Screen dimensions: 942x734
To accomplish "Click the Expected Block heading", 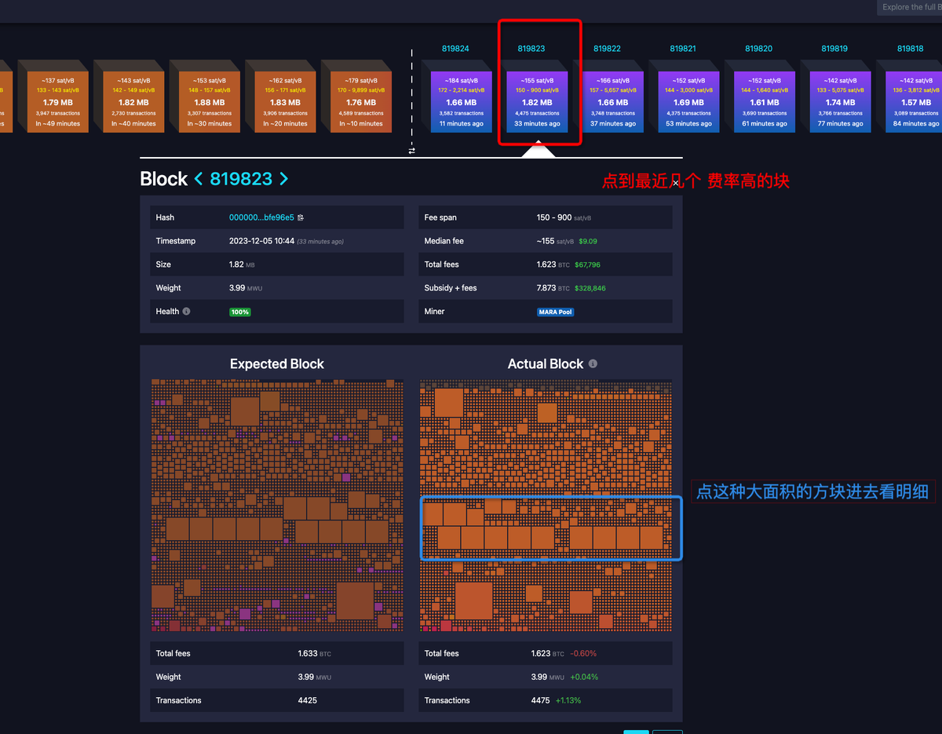I will coord(276,363).
